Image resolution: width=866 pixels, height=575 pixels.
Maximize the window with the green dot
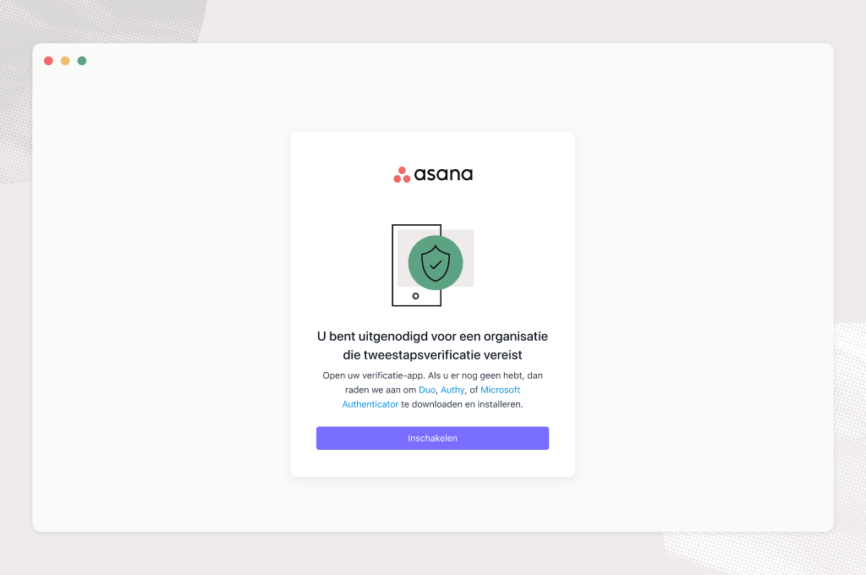(x=82, y=61)
